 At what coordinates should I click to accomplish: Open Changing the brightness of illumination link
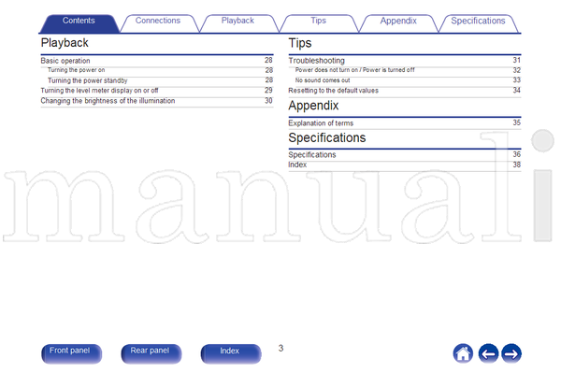[x=157, y=101]
